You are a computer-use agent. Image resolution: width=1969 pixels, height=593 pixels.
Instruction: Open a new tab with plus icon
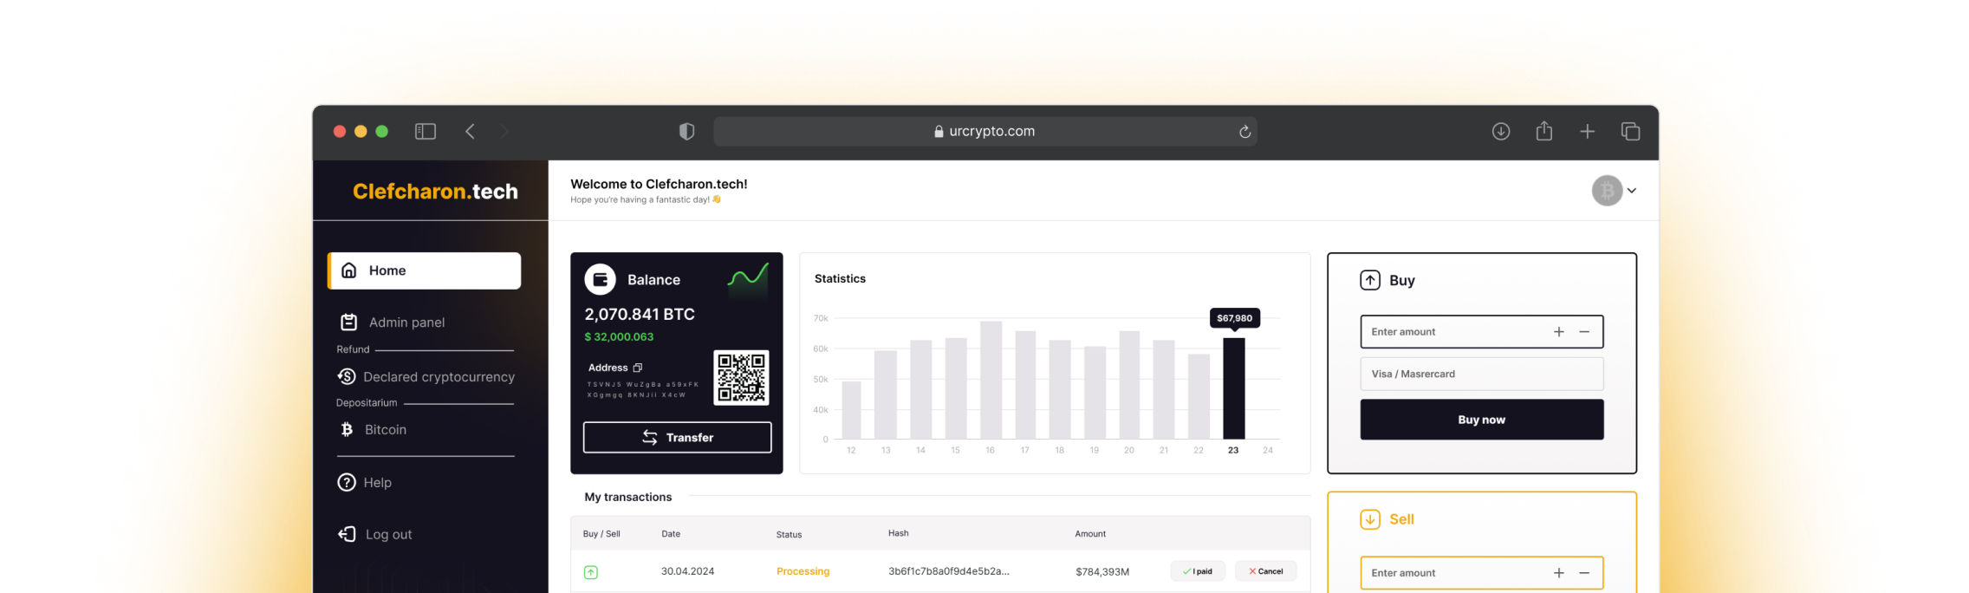click(x=1587, y=132)
